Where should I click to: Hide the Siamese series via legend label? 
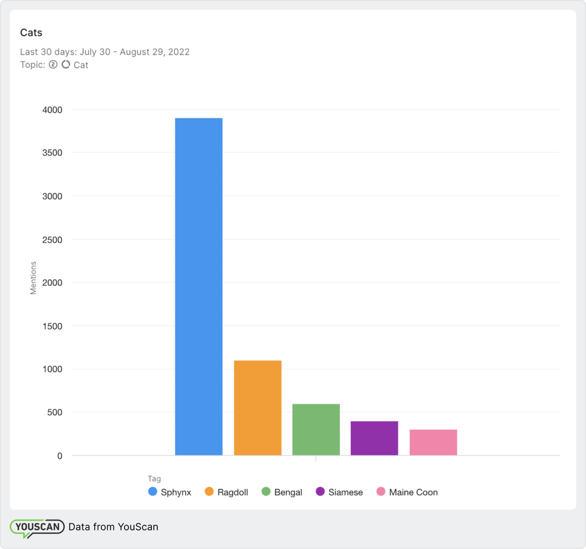pyautogui.click(x=345, y=492)
